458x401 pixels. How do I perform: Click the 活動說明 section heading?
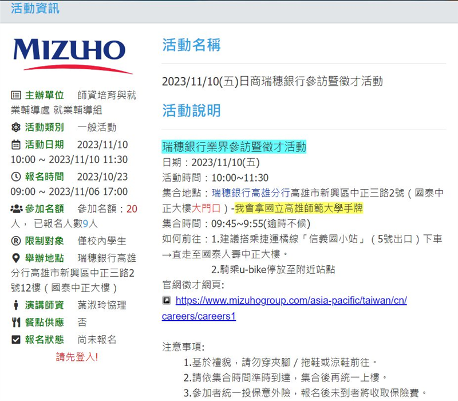[x=191, y=111]
